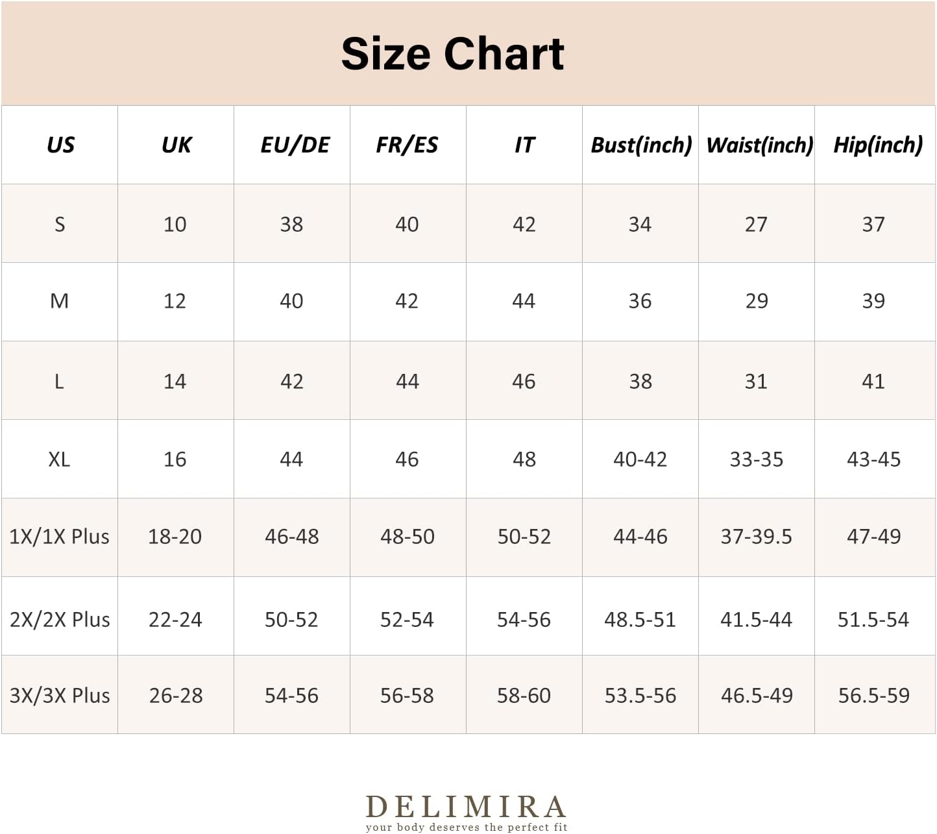Viewport: 937px width, 834px height.
Task: Click the 56.5-59 hip measurement cell
Action: 873,696
